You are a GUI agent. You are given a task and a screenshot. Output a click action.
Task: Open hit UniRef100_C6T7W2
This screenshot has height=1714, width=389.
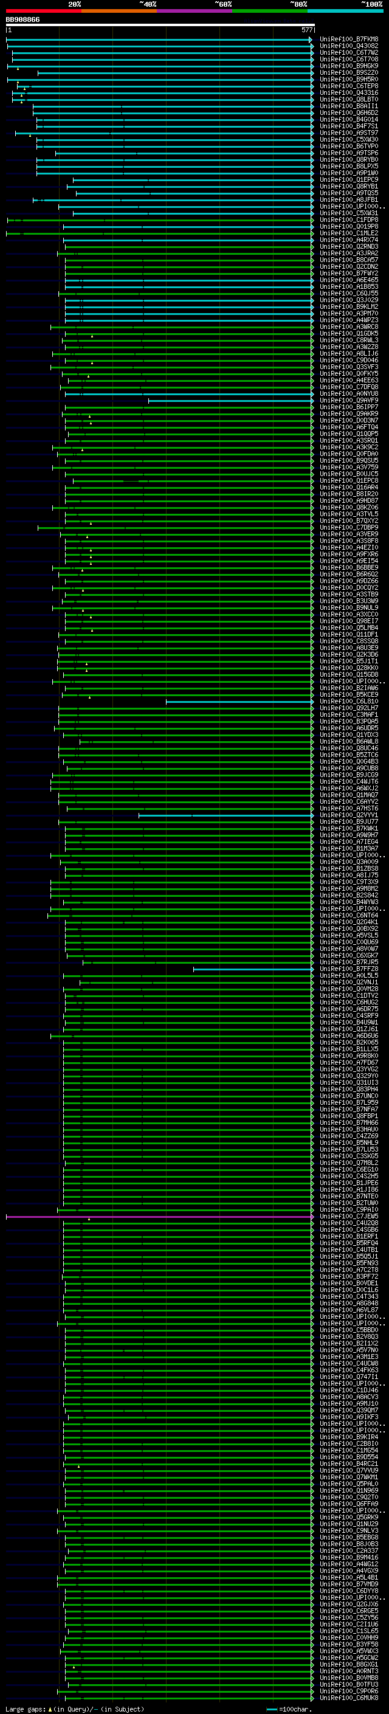click(349, 52)
